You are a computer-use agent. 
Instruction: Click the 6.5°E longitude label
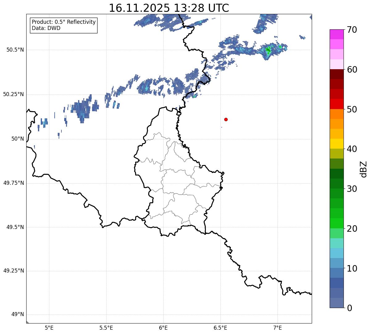220,328
